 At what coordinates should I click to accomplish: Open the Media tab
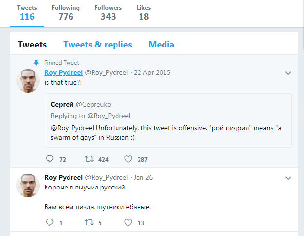pos(162,45)
